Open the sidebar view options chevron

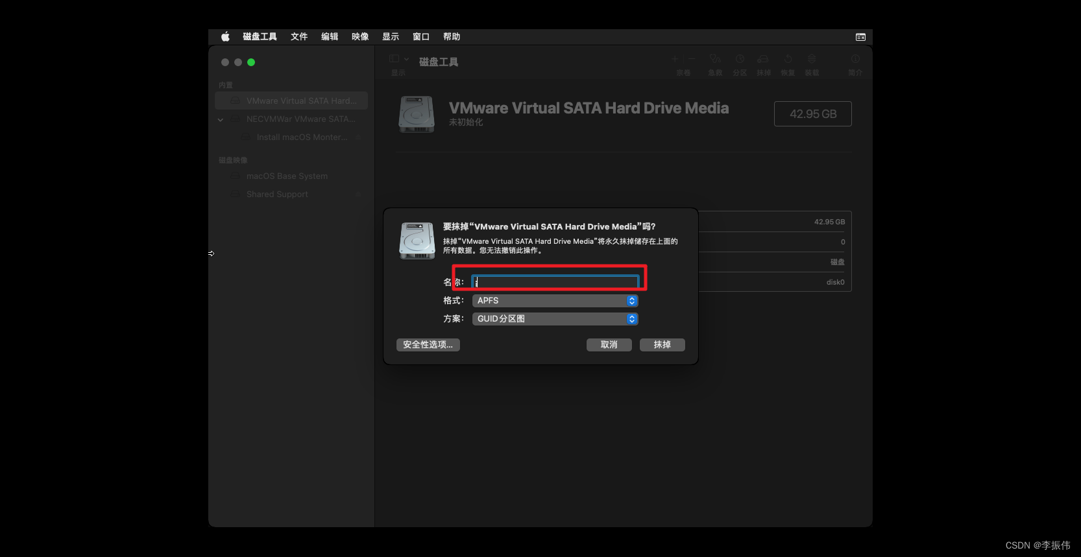click(x=407, y=59)
